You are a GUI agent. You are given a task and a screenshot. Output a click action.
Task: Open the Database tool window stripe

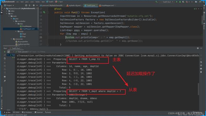tap(204, 16)
